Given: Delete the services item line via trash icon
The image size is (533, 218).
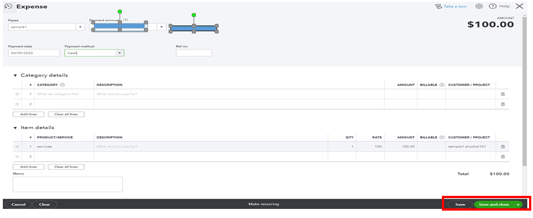Looking at the screenshot, I should click(503, 146).
